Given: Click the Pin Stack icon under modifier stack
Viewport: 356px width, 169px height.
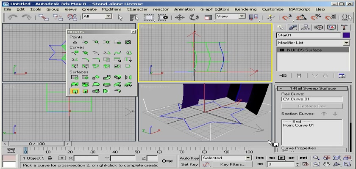Looking at the screenshot, I should [283, 76].
